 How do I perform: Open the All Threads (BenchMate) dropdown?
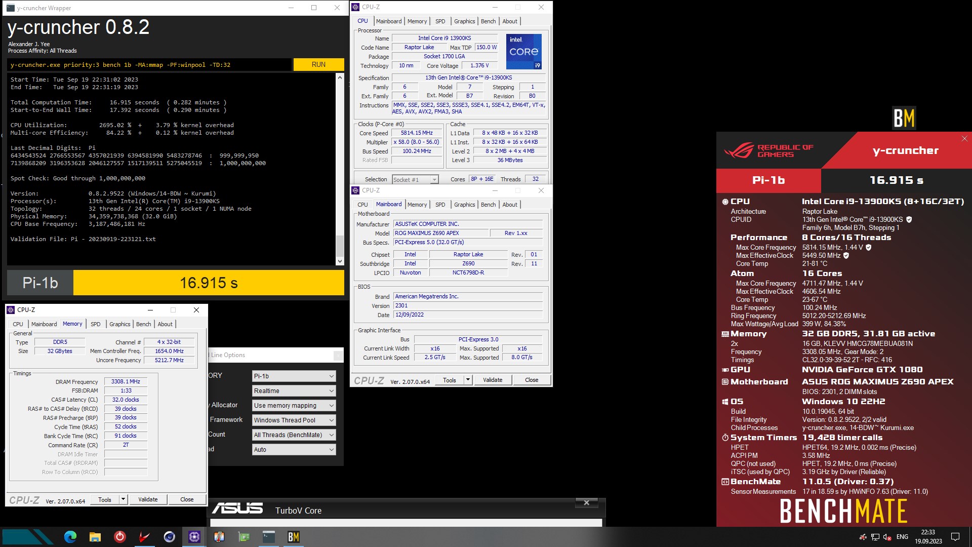click(294, 435)
